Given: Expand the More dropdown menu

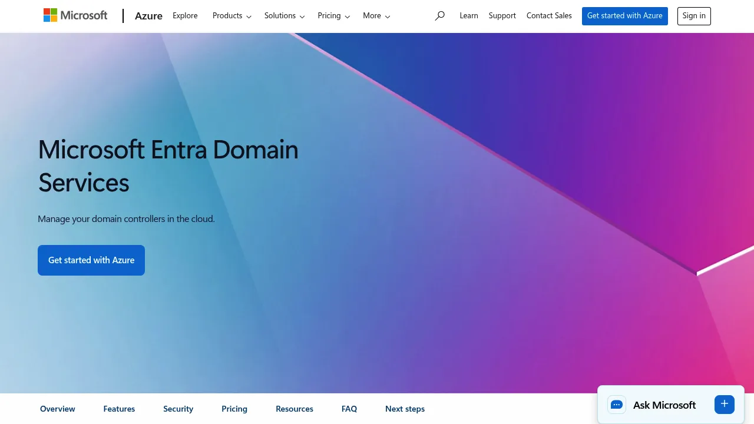Looking at the screenshot, I should click(376, 16).
